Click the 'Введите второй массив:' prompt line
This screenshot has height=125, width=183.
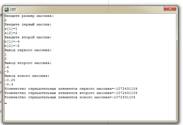[28, 37]
